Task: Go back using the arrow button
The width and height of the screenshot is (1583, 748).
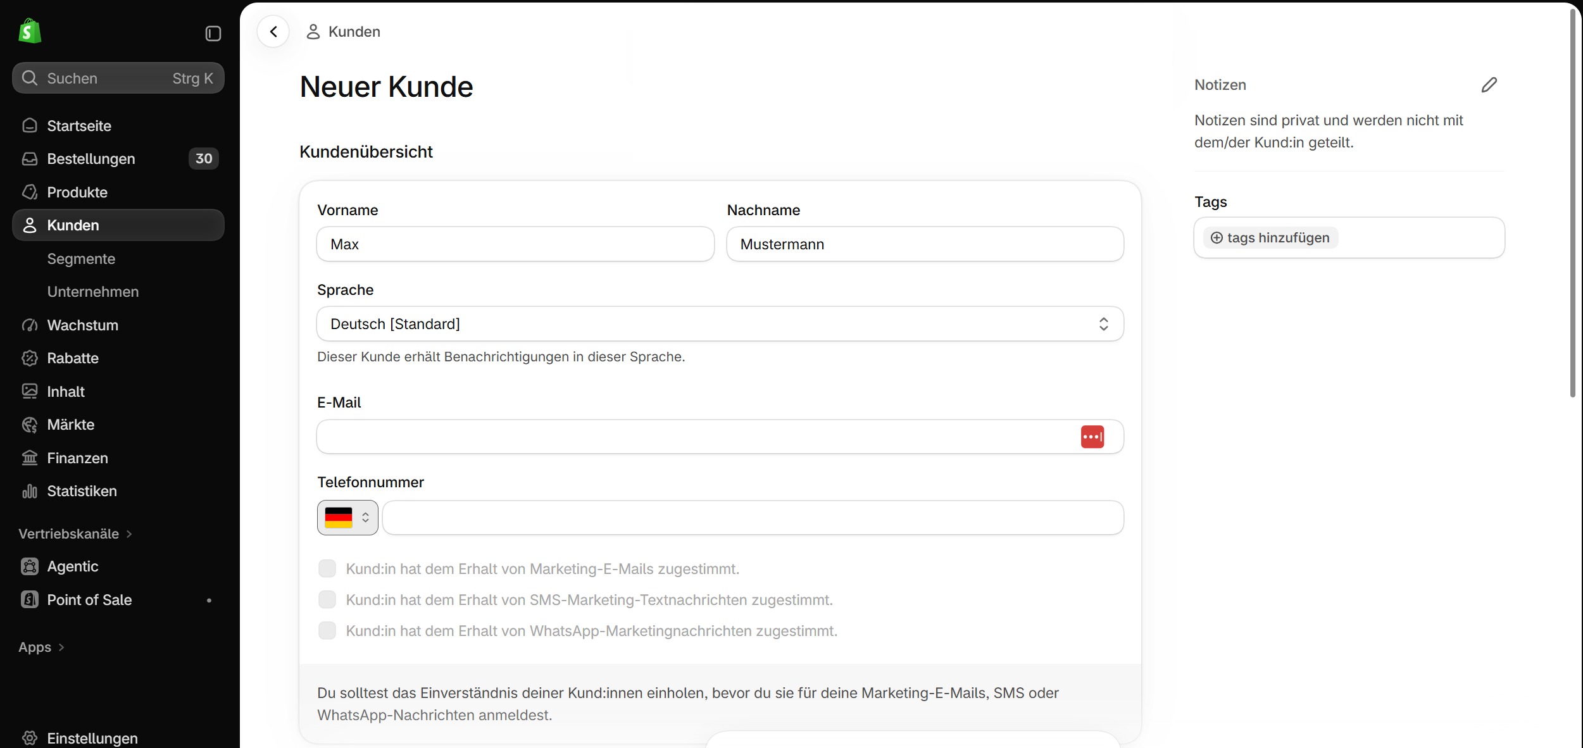Action: click(x=273, y=32)
